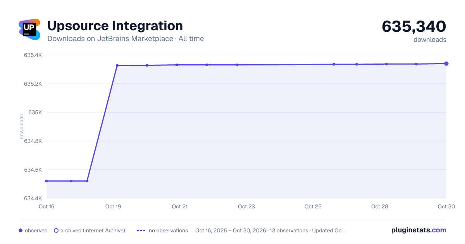The height and width of the screenshot is (244, 465).
Task: Click the Upsource Integration title
Action: coord(115,26)
